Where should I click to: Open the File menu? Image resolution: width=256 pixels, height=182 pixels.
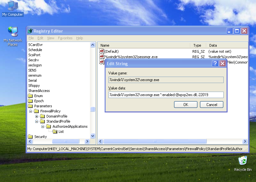pos(31,38)
